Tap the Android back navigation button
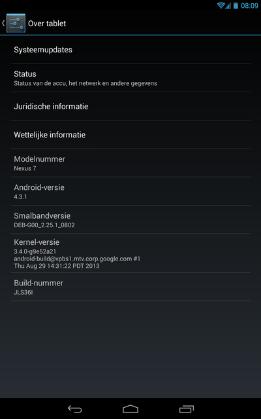261x419 pixels. [74, 409]
